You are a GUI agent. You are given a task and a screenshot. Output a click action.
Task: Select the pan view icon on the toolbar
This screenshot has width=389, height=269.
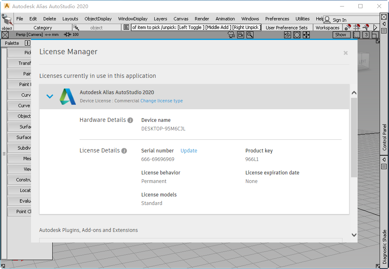click(x=306, y=35)
